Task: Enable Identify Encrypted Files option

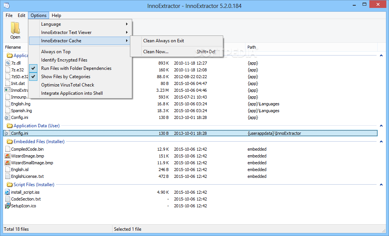Action: coord(80,60)
